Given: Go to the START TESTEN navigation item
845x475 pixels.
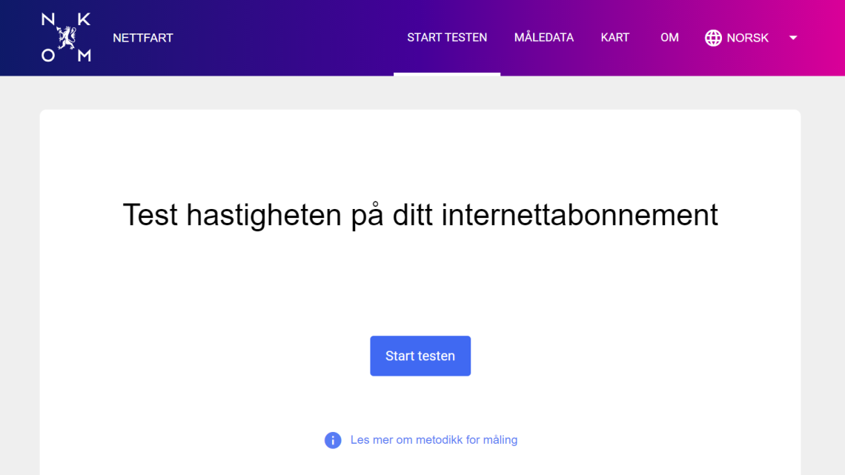Looking at the screenshot, I should pyautogui.click(x=446, y=37).
